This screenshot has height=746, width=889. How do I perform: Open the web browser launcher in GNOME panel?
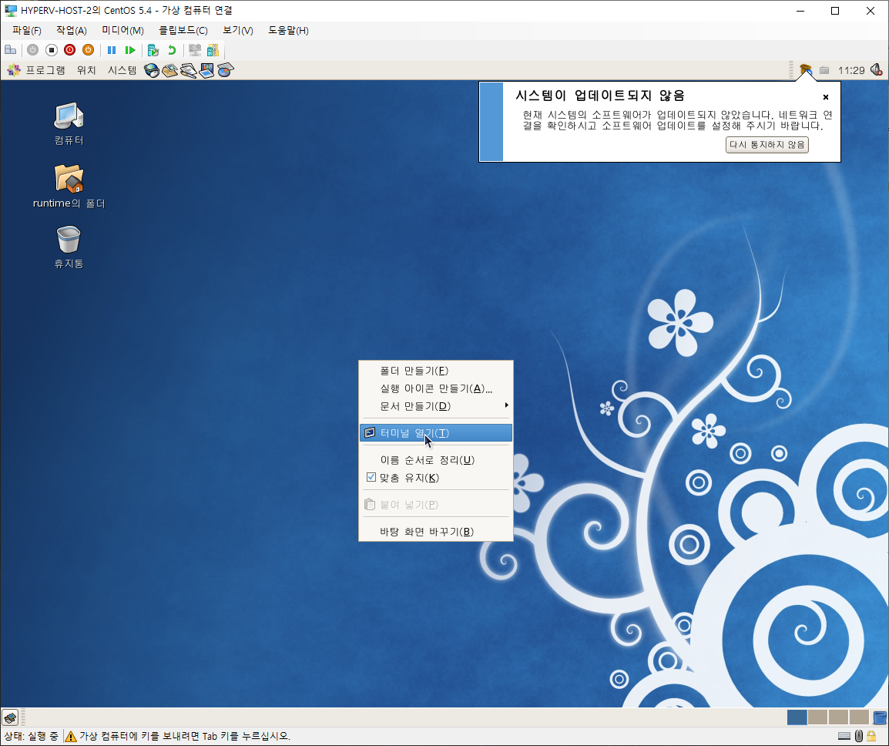[152, 70]
